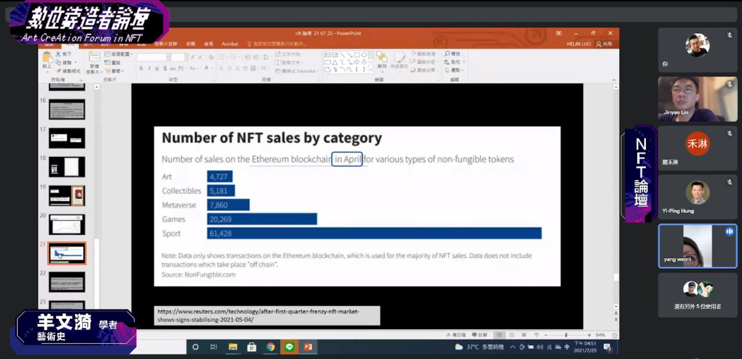
Task: Open the font name combo box
Action: coord(153,57)
